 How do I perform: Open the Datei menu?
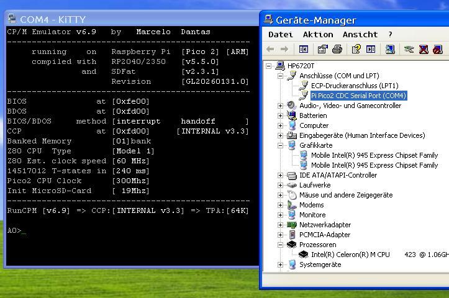281,34
